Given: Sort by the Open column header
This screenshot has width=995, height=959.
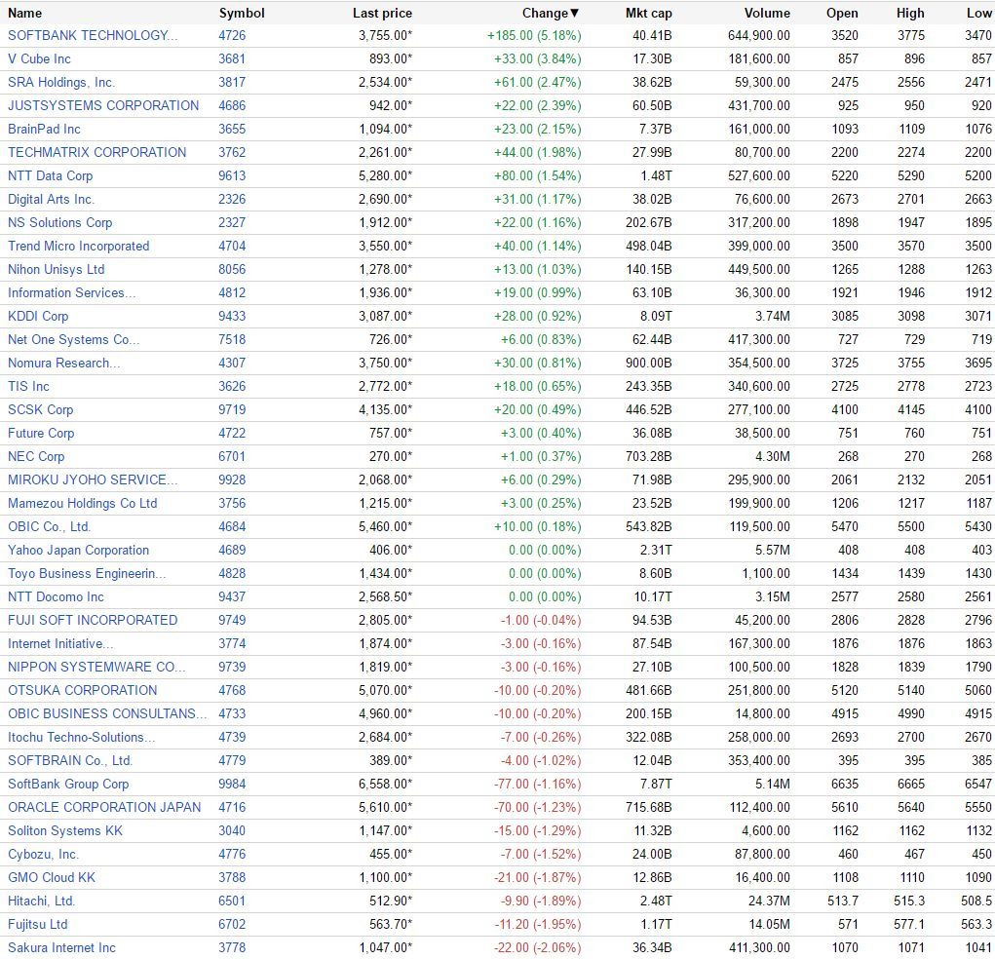Looking at the screenshot, I should tap(842, 13).
